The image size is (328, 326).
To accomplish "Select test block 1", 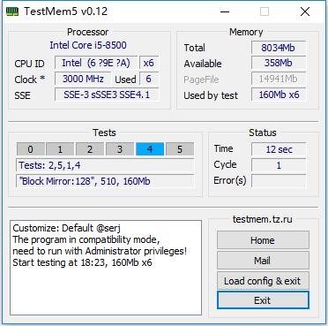I will (x=60, y=149).
